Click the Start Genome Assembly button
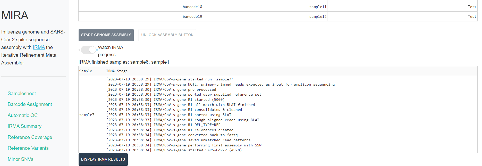Image resolution: width=482 pixels, height=166 pixels. 106,35
